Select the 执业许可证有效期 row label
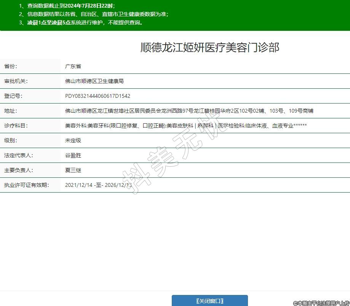Viewport: 350px width, 306px height. tap(26, 185)
